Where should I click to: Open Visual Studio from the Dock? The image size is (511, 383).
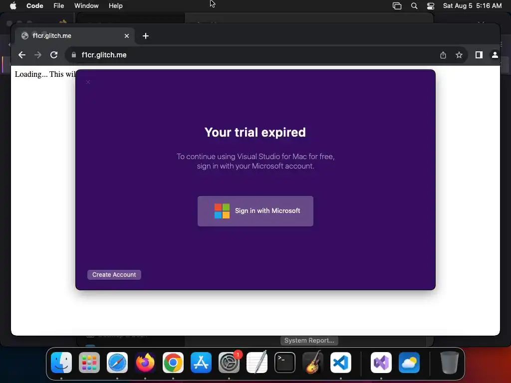point(381,363)
